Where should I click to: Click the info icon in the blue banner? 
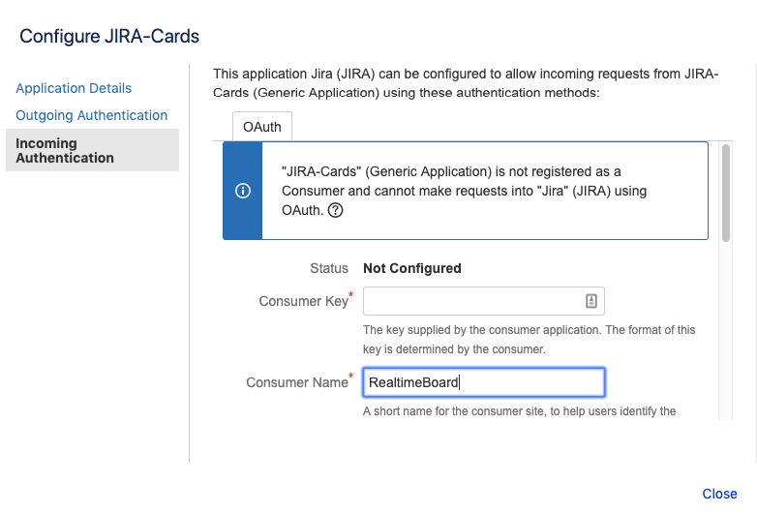243,191
